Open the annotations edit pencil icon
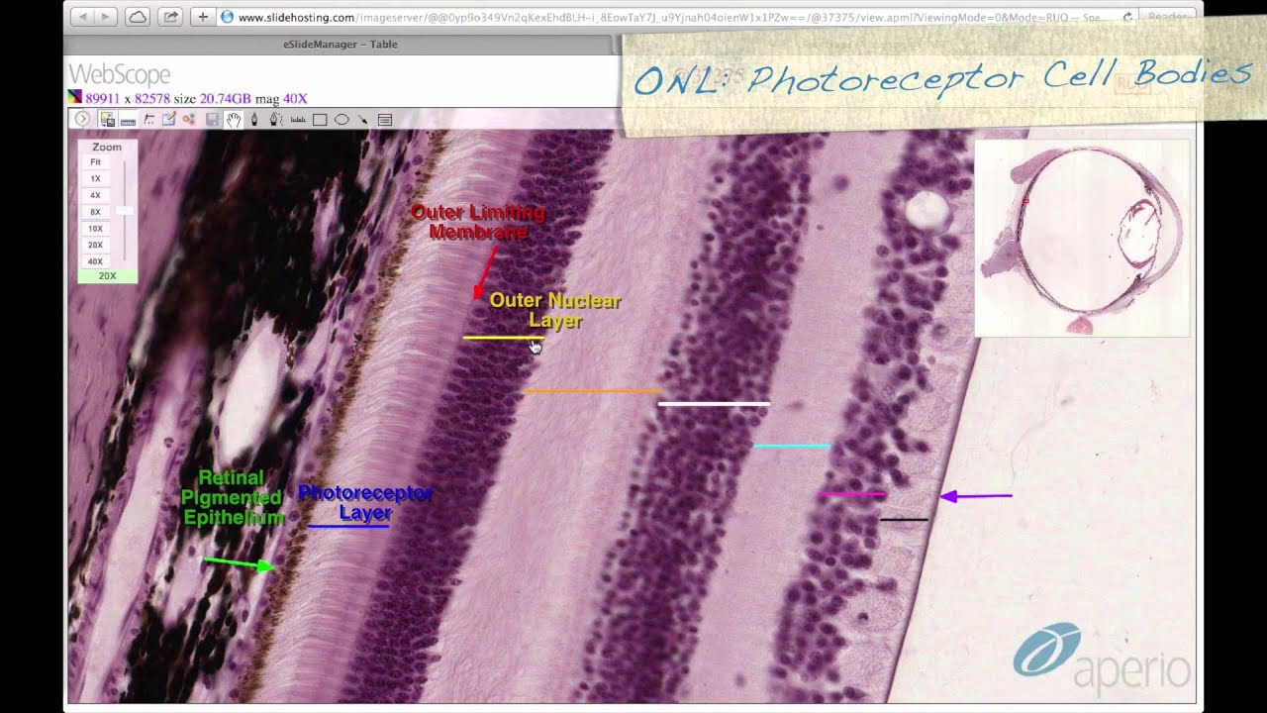 click(x=168, y=120)
